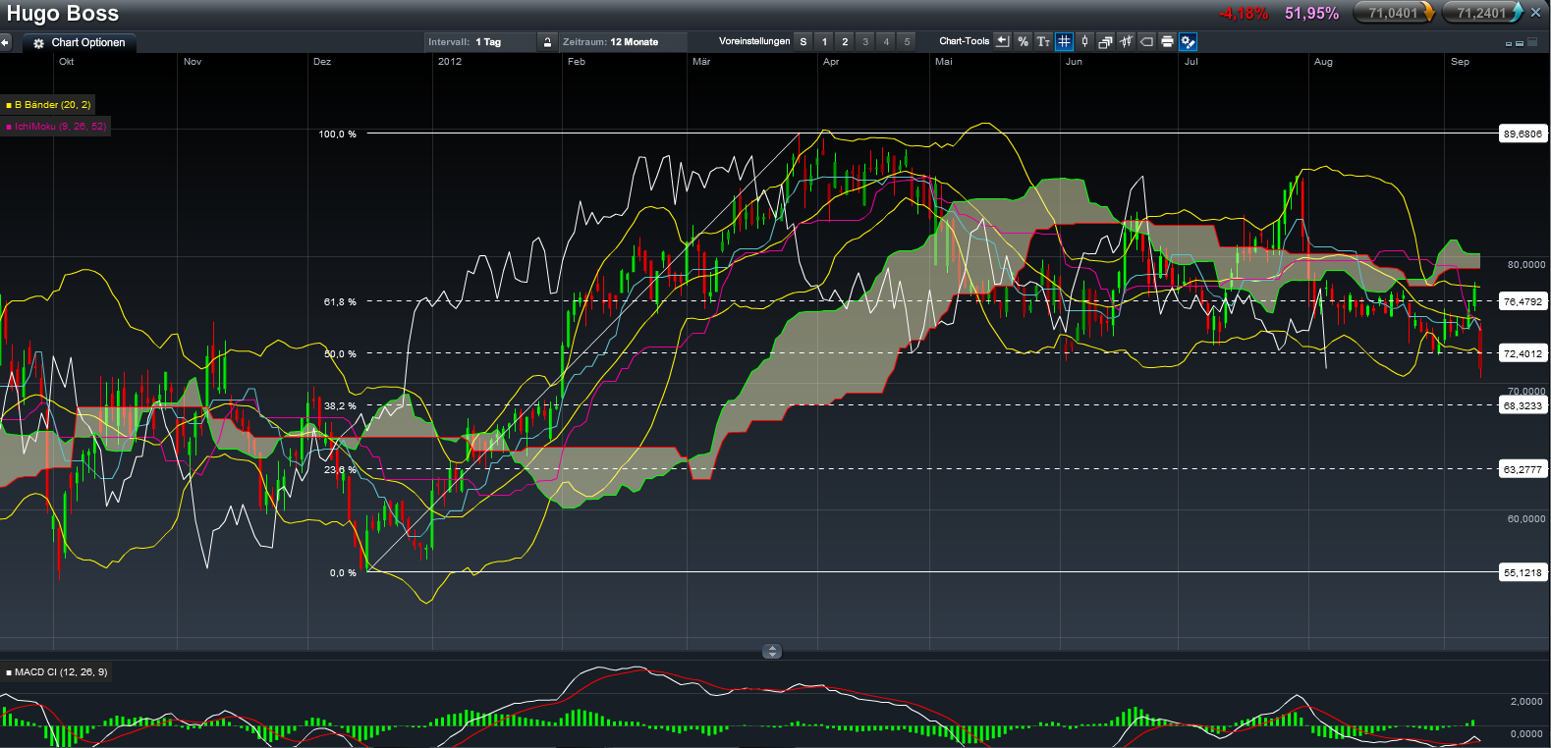Click the price label tag icon
This screenshot has height=748, width=1551.
[x=1146, y=41]
